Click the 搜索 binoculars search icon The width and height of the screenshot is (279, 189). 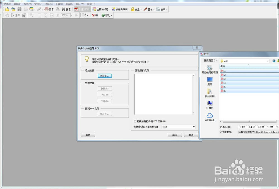66,9
